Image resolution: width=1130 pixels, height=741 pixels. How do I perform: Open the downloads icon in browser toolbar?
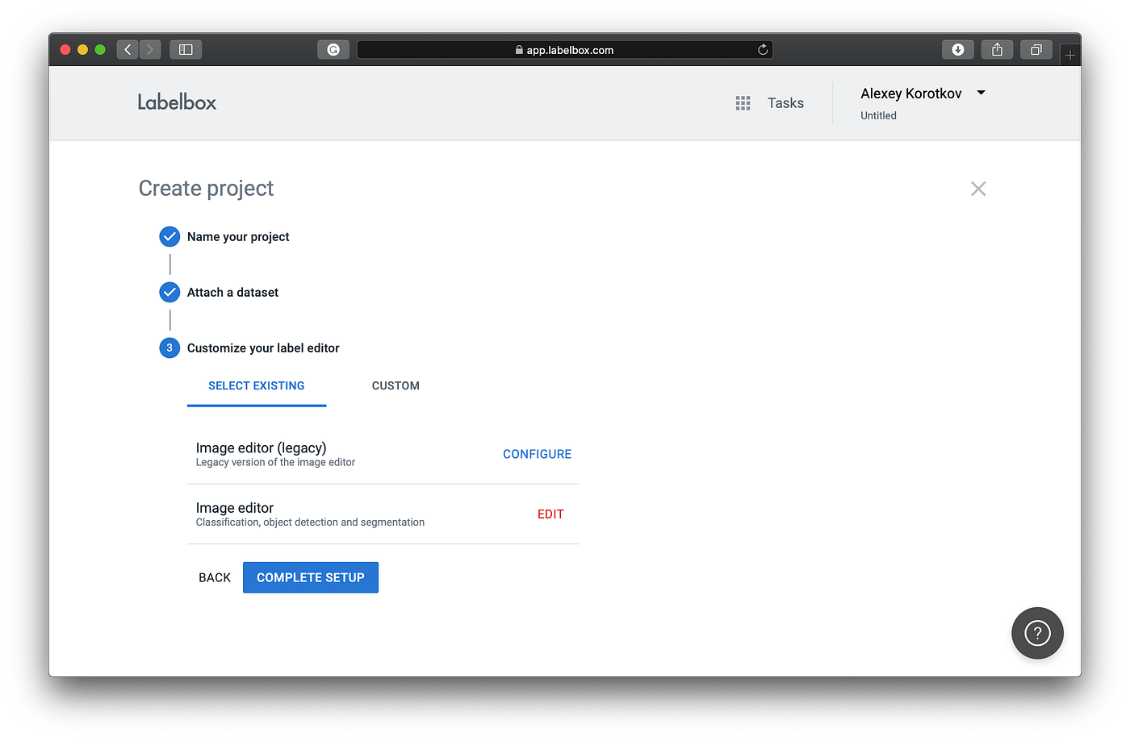(957, 49)
